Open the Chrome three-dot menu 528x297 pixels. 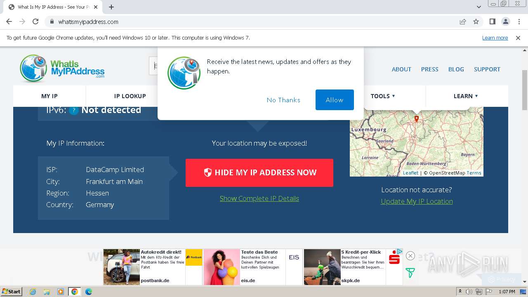click(x=518, y=21)
